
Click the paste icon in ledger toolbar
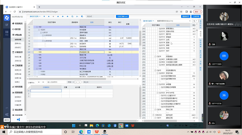click(x=82, y=16)
